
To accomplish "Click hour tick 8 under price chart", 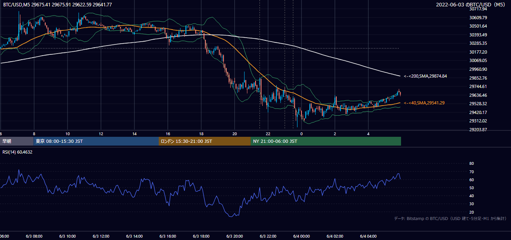I will point(34,134).
